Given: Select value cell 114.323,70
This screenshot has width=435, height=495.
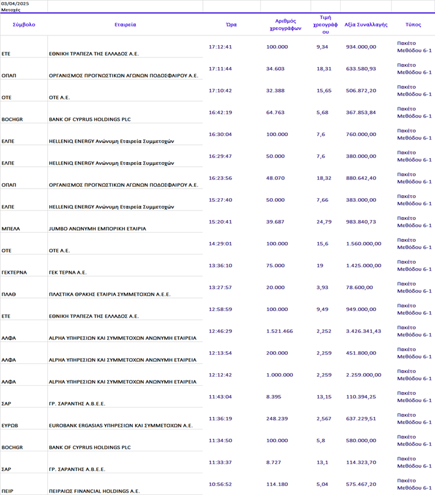Looking at the screenshot, I should pos(361,463).
